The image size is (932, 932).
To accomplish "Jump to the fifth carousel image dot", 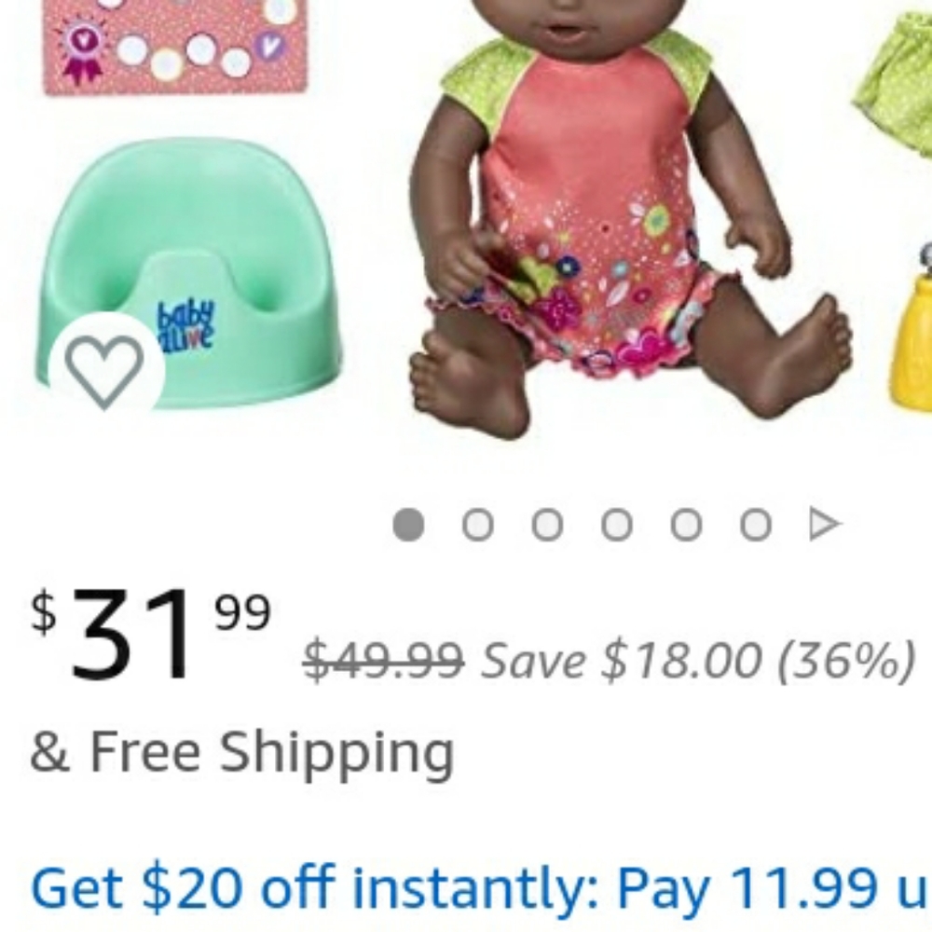I will [x=687, y=525].
